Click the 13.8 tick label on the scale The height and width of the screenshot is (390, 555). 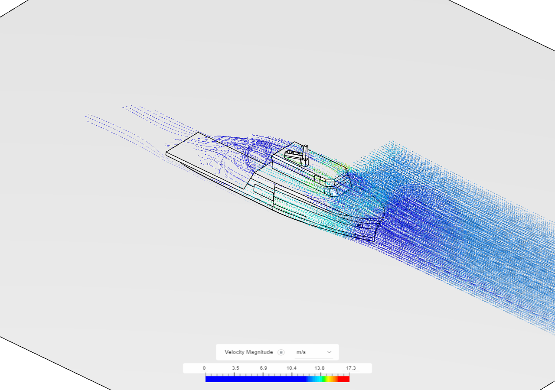(x=320, y=367)
